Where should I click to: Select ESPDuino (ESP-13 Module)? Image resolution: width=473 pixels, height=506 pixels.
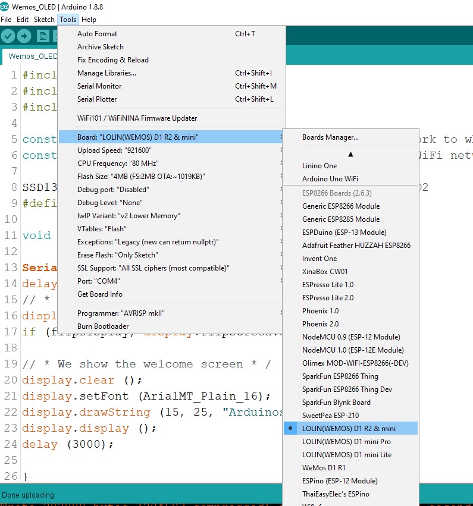(x=350, y=232)
